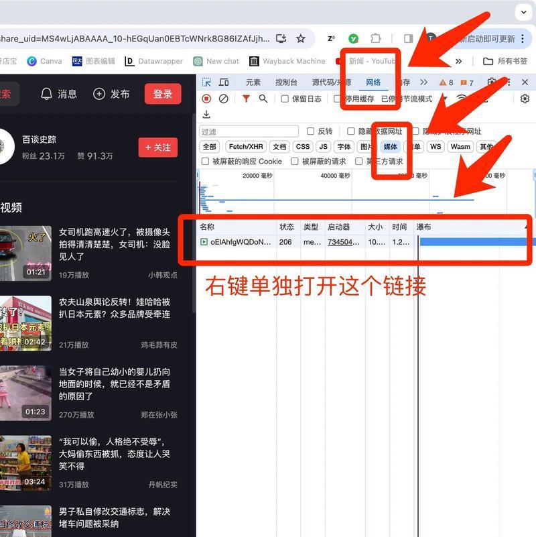Open the New chat bookmark
Viewport: 536px width, 537px height.
pos(216,61)
